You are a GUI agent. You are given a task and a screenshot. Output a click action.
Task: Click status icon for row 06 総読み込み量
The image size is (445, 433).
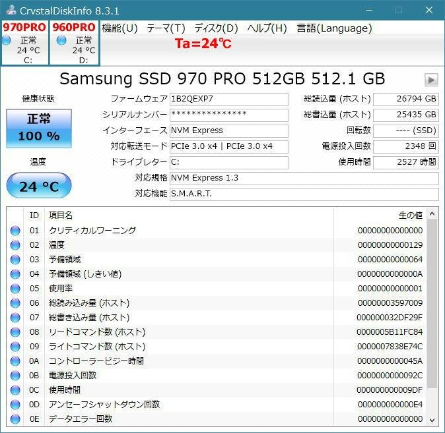tap(15, 303)
